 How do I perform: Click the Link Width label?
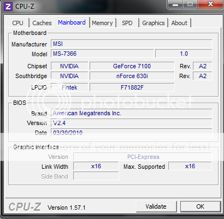(55, 167)
